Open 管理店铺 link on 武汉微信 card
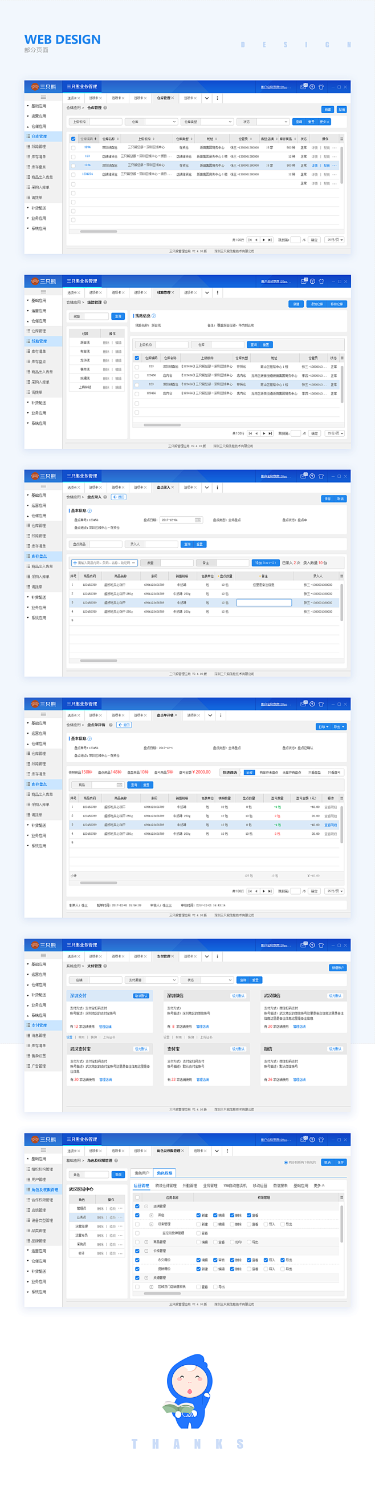375x1488 pixels. [x=299, y=1027]
